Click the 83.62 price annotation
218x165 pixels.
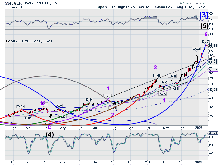196,49
